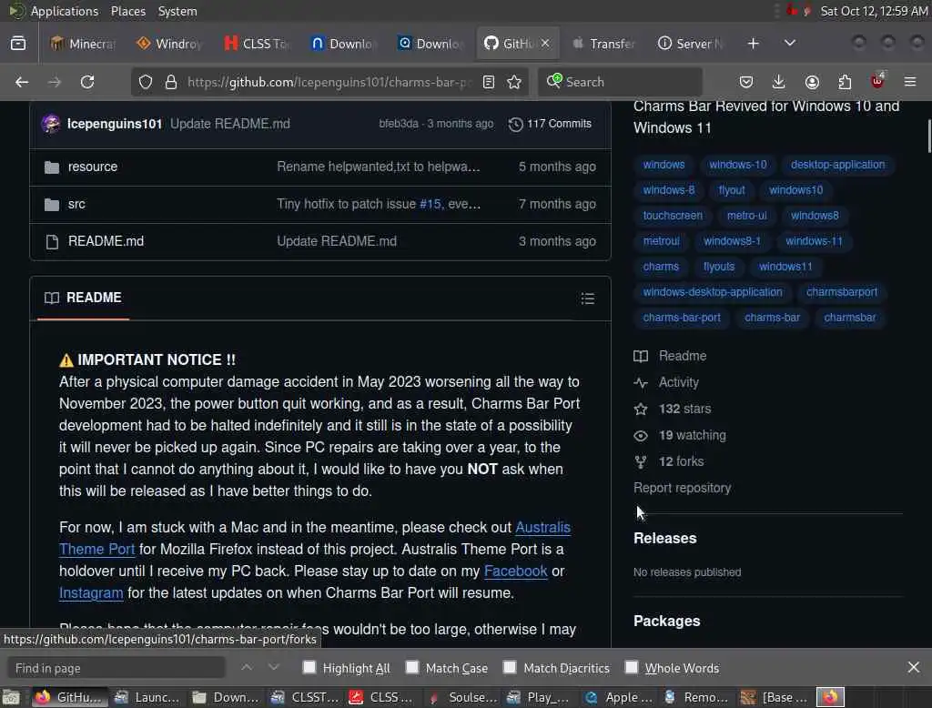Follow the Instagram link in README
This screenshot has height=708, width=932.
point(91,593)
